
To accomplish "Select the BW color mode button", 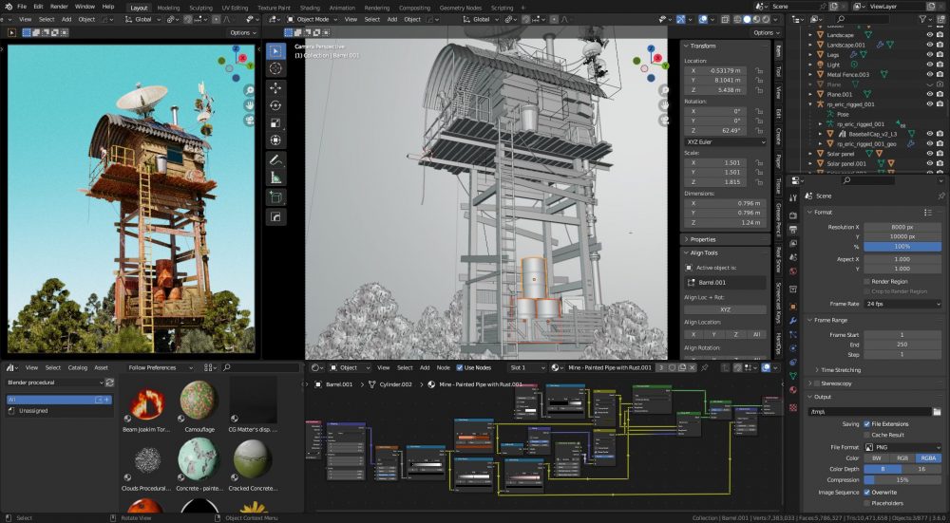I will pyautogui.click(x=877, y=458).
